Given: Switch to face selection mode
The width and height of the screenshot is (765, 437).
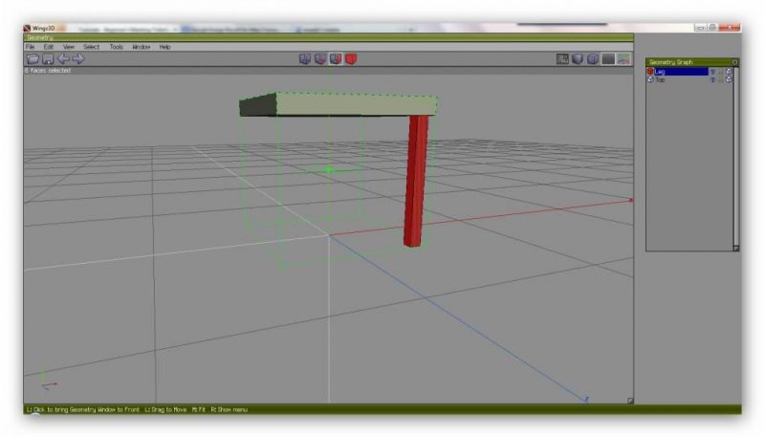Looking at the screenshot, I should 336,59.
